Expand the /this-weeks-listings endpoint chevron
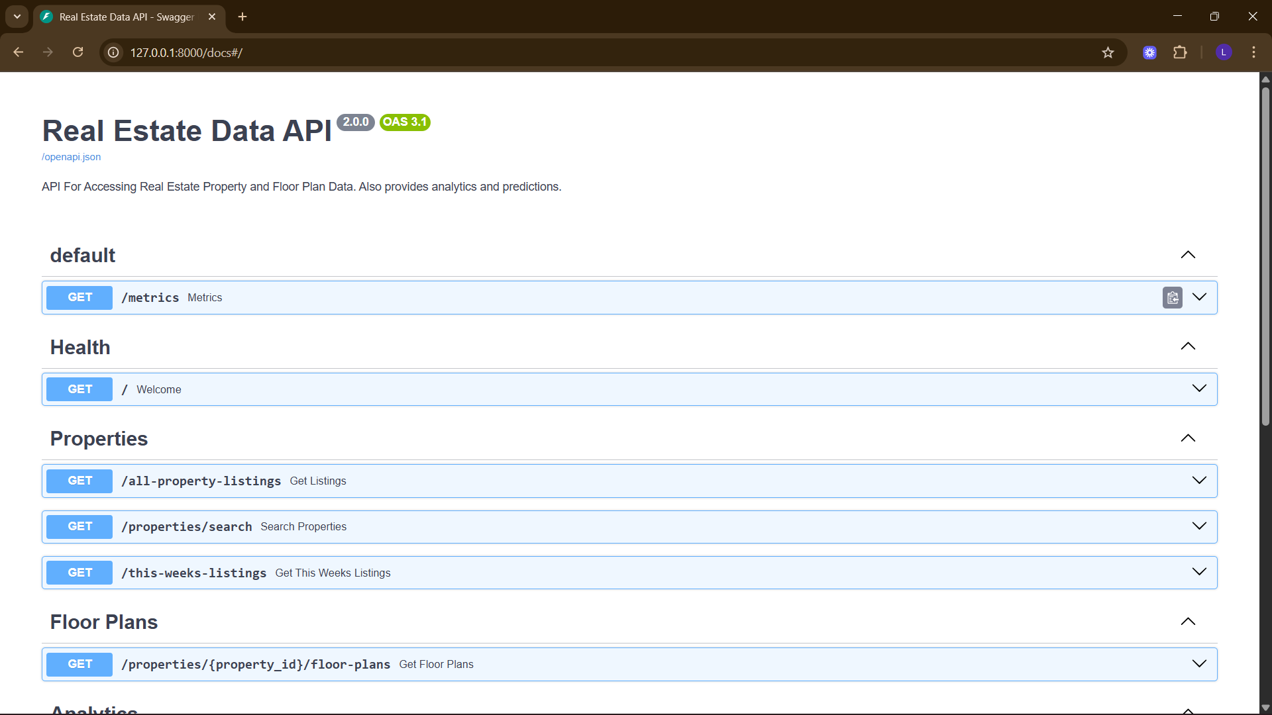1272x715 pixels. (1199, 572)
